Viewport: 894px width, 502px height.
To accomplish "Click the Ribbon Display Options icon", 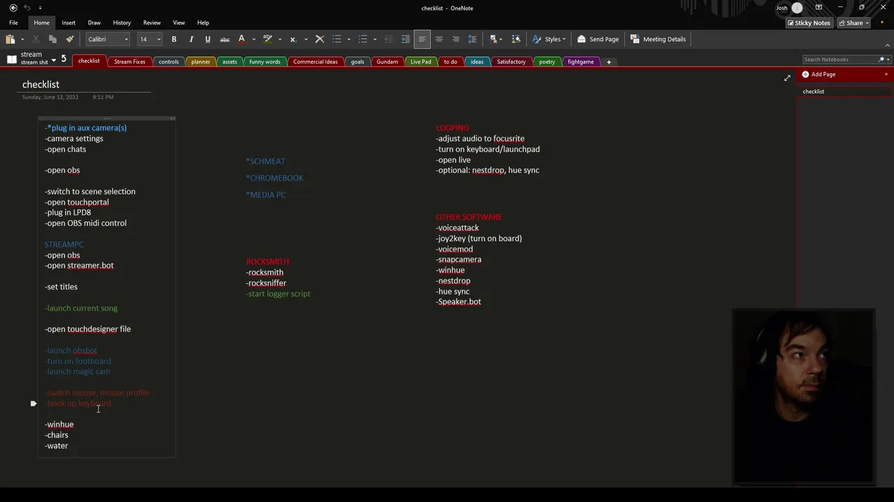I will (819, 8).
